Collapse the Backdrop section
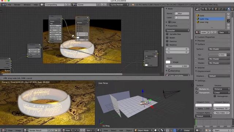The width and height of the screenshot is (234, 132). [x=167, y=71]
